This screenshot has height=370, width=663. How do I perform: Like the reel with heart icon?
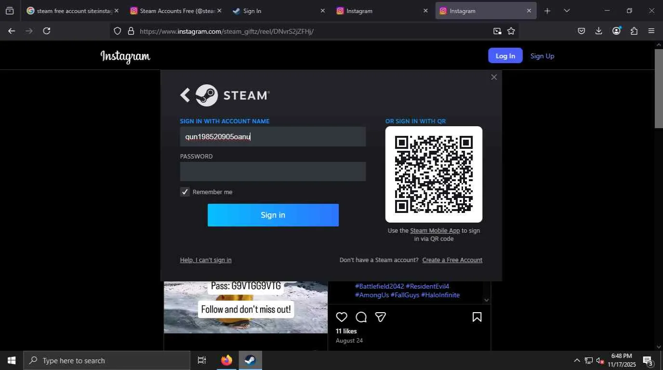[342, 317]
